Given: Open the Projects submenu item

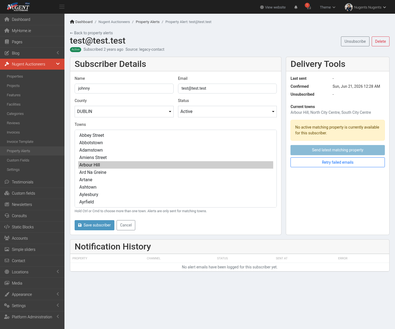Looking at the screenshot, I should 32,86.
